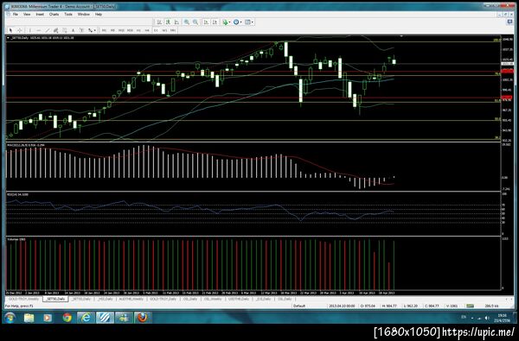Open the Window menu
This screenshot has width=519, height=341.
coord(83,15)
